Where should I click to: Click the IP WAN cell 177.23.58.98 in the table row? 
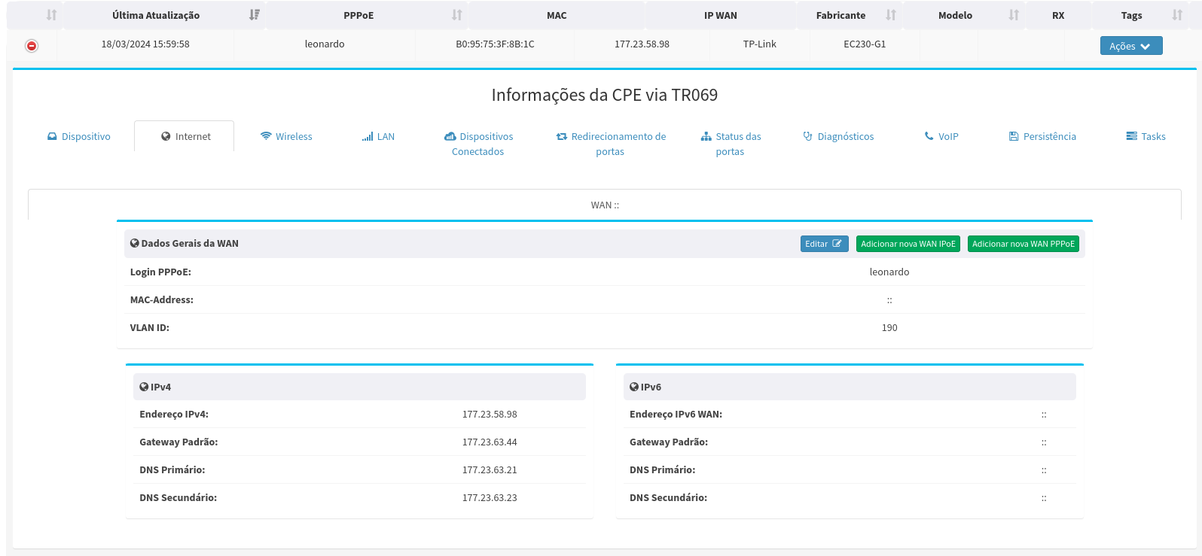642,44
